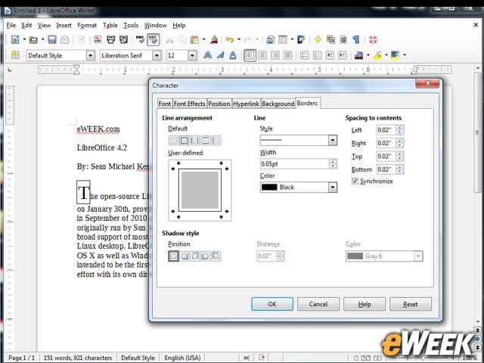The image size is (484, 363).
Task: Open the Insert Table dropdown arrow
Action: click(x=292, y=39)
